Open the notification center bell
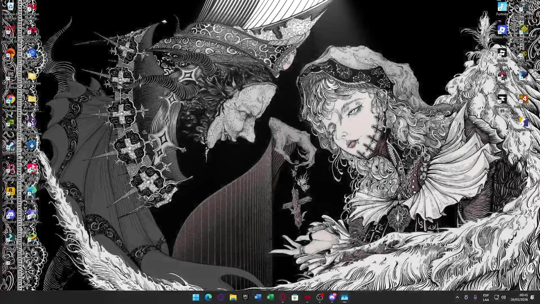 [x=532, y=298]
